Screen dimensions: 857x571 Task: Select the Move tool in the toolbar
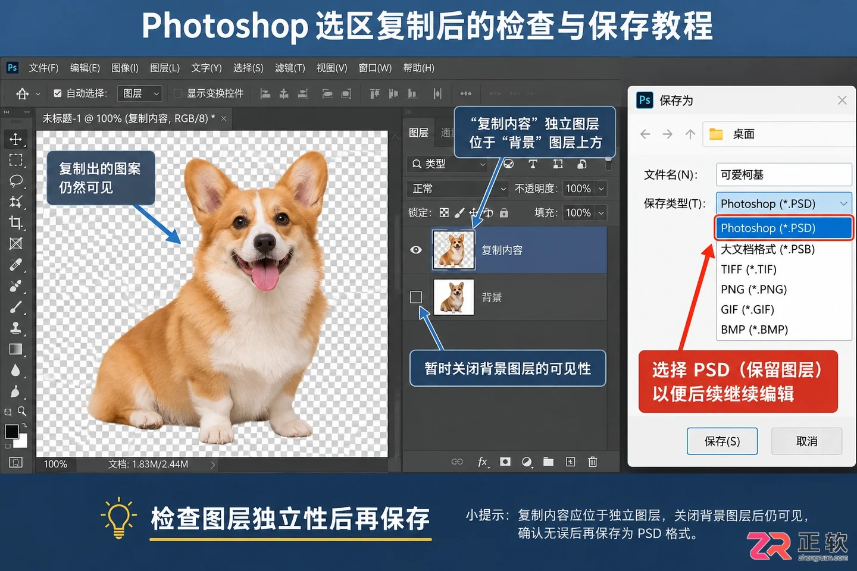(x=15, y=139)
